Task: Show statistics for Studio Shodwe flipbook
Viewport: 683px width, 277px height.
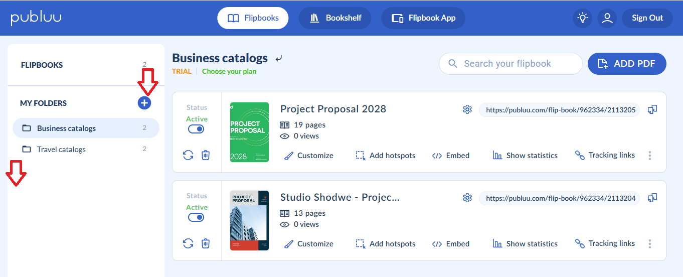Action: click(x=525, y=244)
